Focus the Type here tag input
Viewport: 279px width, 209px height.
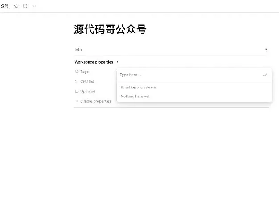189,75
